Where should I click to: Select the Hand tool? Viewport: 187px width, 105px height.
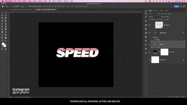pos(6,38)
